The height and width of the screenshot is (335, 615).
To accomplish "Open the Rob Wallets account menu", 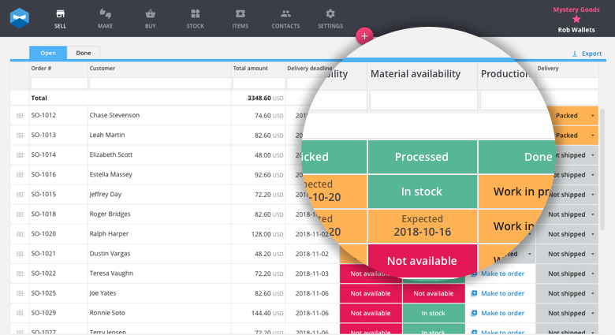I will 576,29.
